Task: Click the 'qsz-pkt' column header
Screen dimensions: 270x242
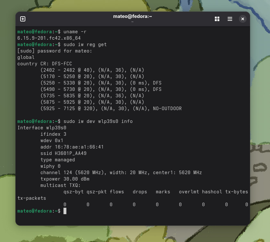Action: point(97,192)
